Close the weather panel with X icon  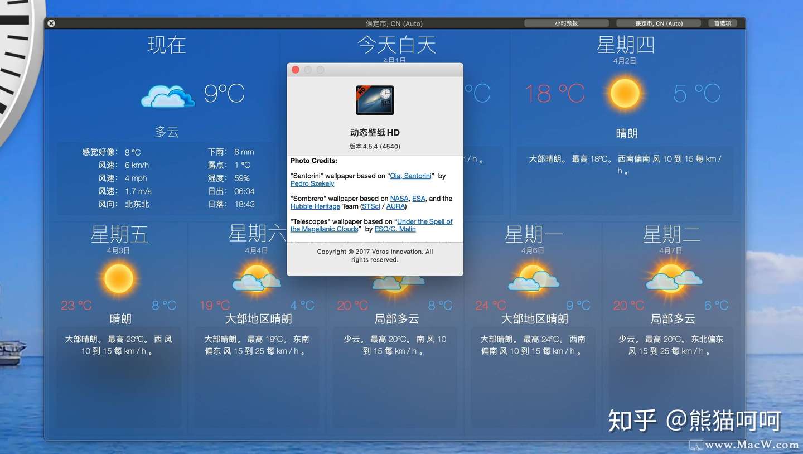[x=51, y=23]
